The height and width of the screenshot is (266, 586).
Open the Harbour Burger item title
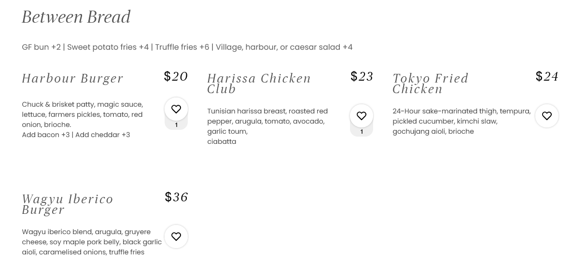[72, 78]
